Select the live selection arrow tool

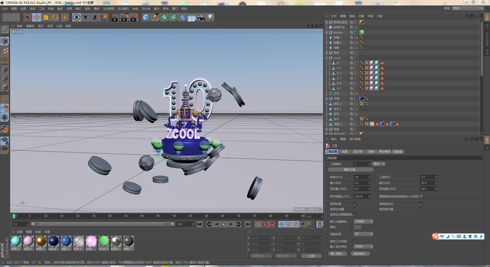point(27,17)
